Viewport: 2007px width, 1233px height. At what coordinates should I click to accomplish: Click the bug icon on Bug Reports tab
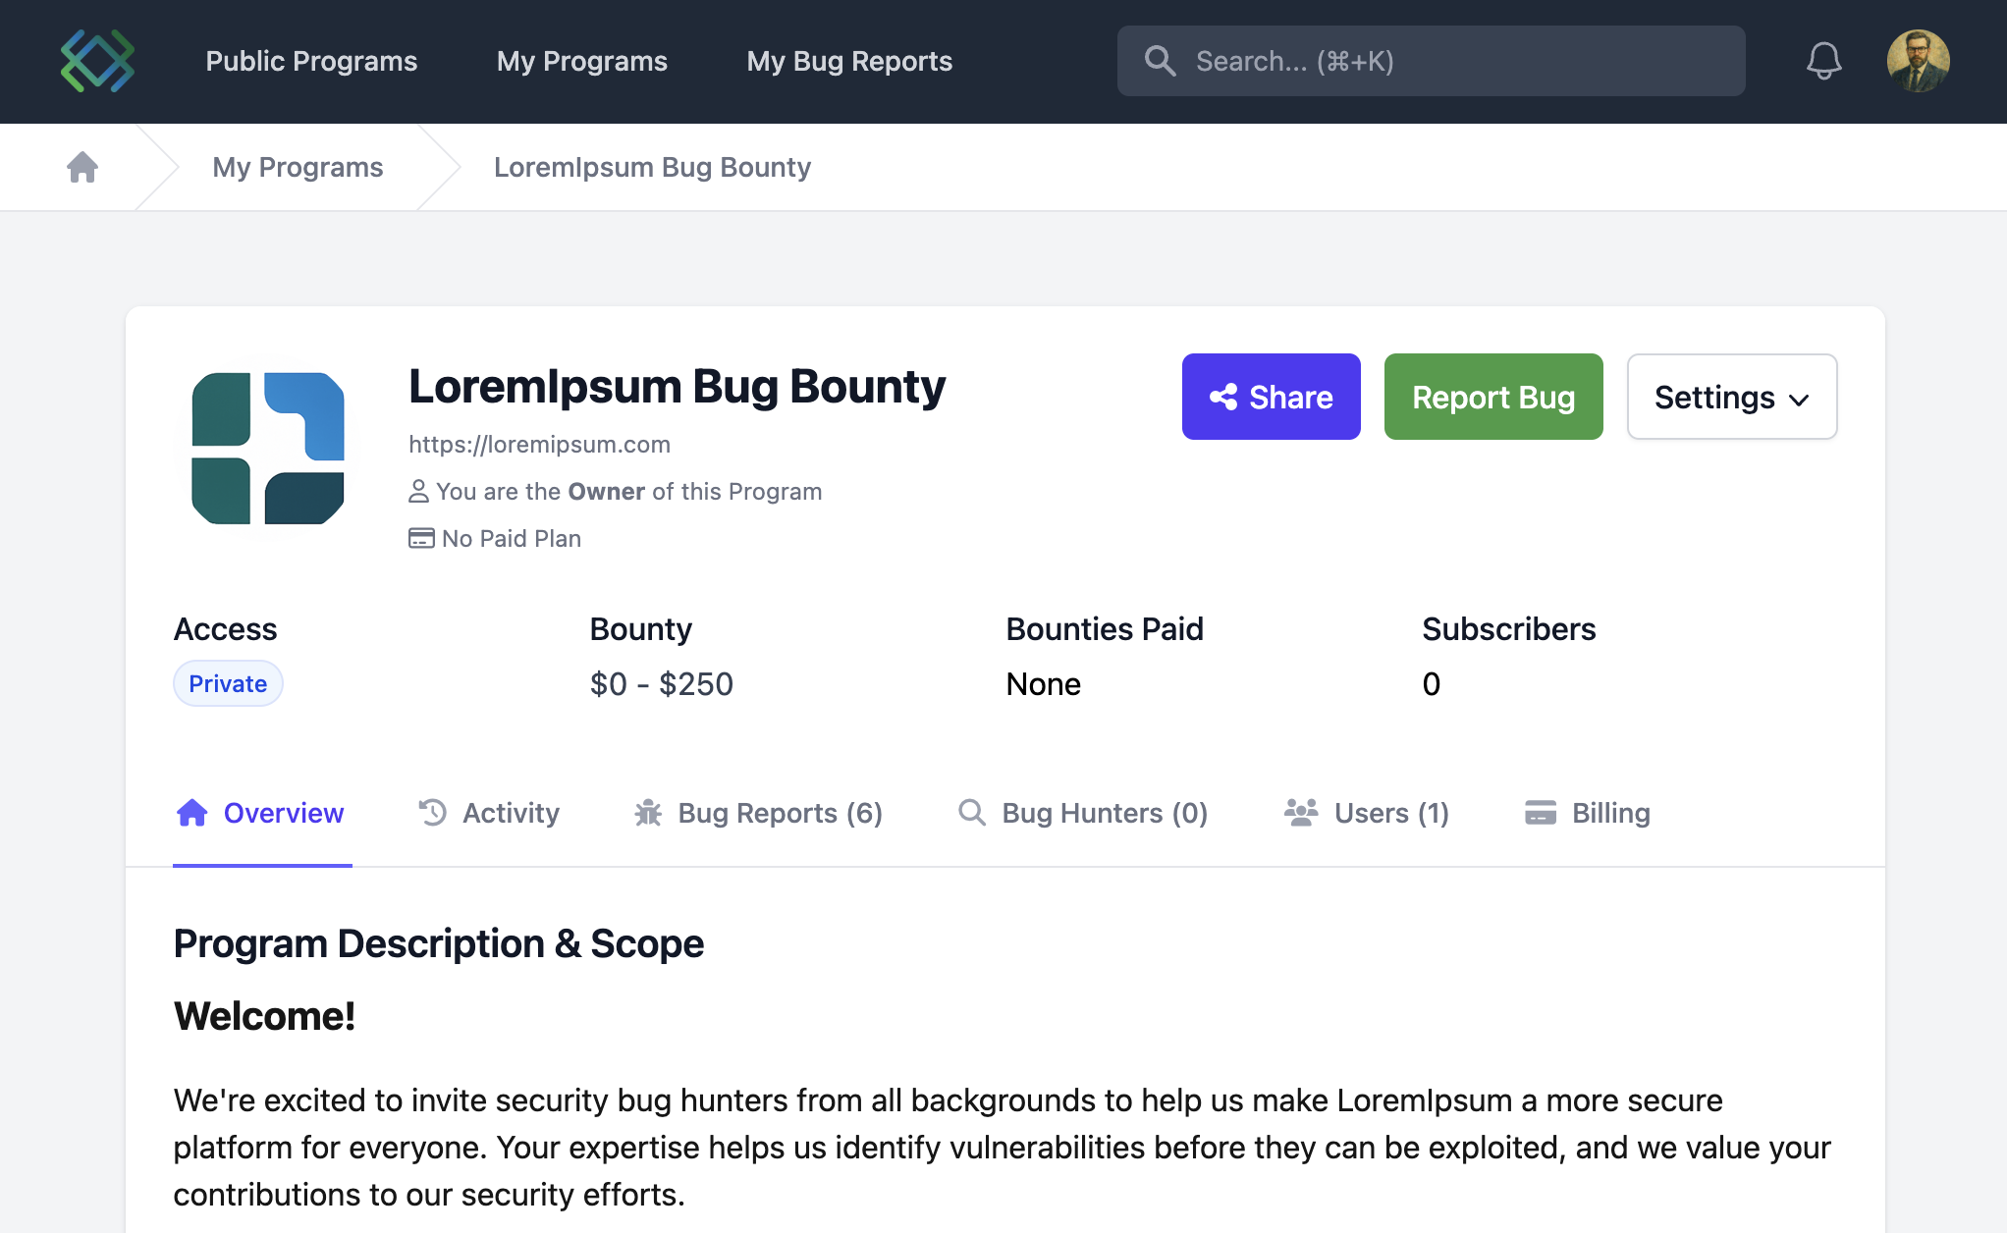(647, 813)
